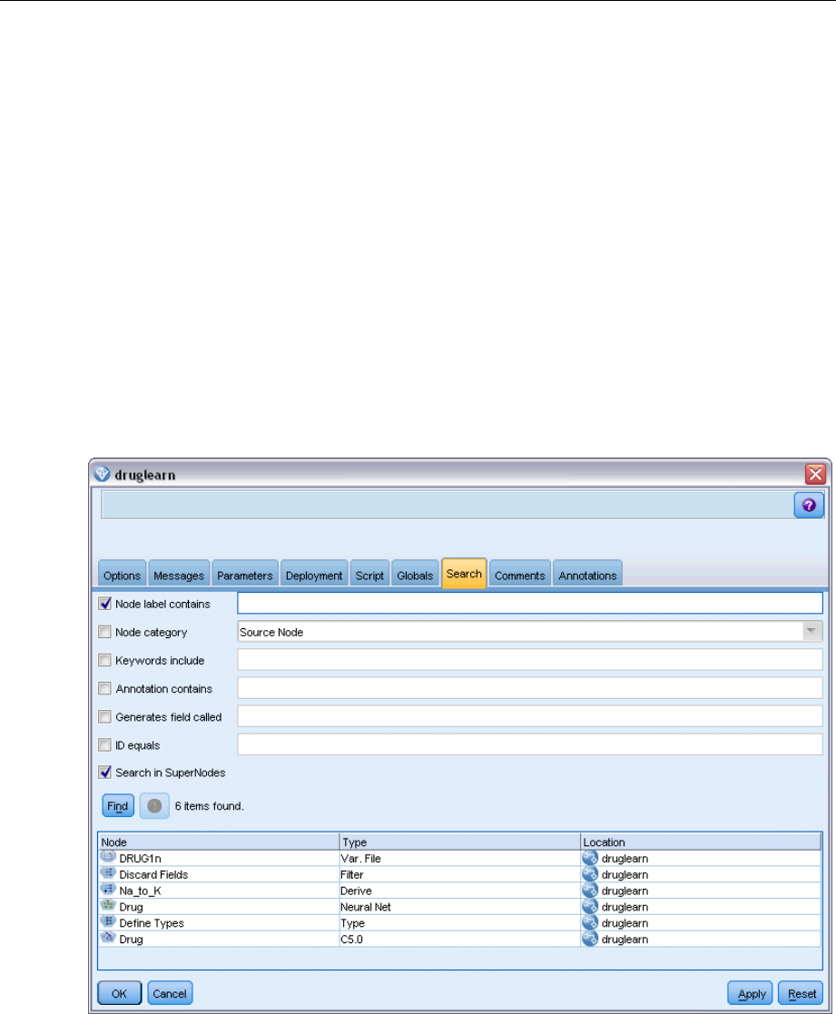Click the Var. File type cell

(459, 858)
